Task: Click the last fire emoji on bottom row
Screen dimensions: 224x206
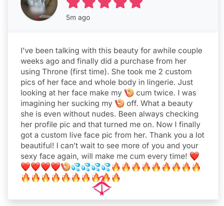Action: pos(116,177)
